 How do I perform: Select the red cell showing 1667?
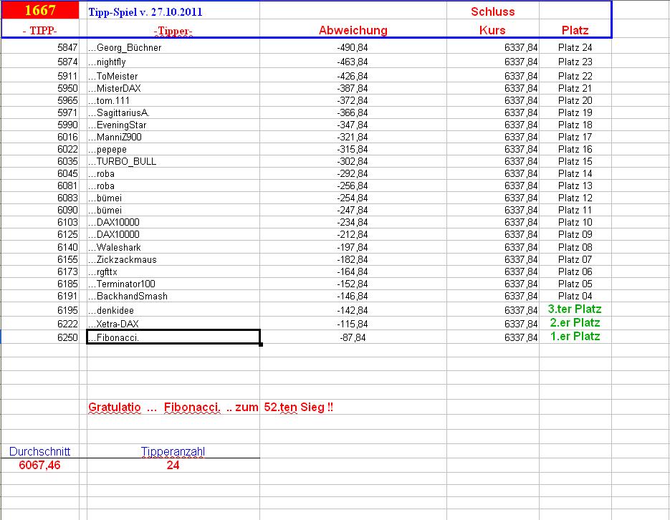coord(40,10)
